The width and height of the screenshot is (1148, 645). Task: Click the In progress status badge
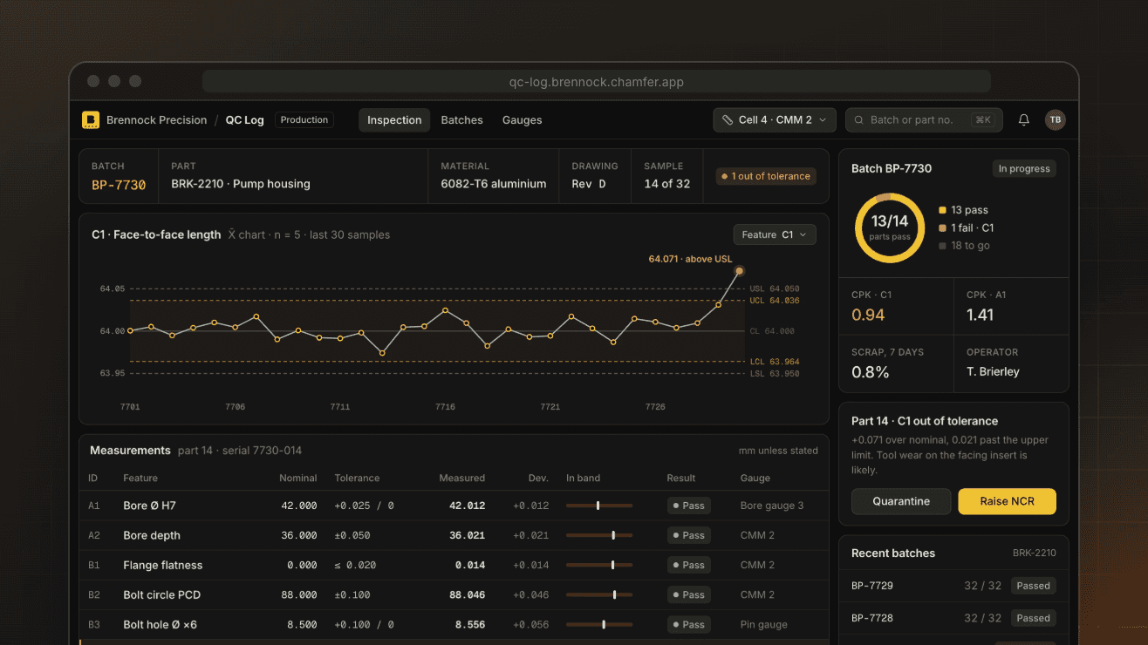[1024, 168]
